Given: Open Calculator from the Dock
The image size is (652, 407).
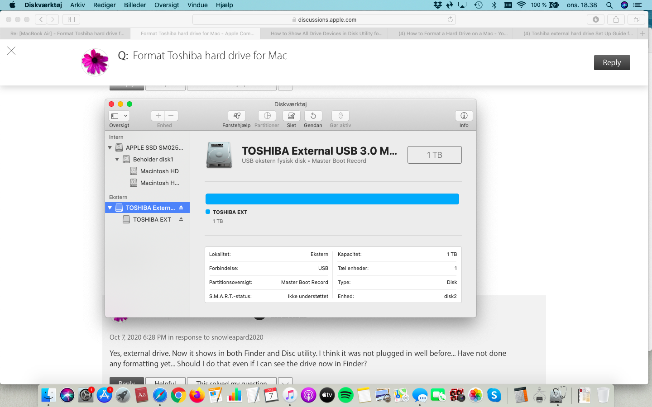Looking at the screenshot, I should pos(521,395).
